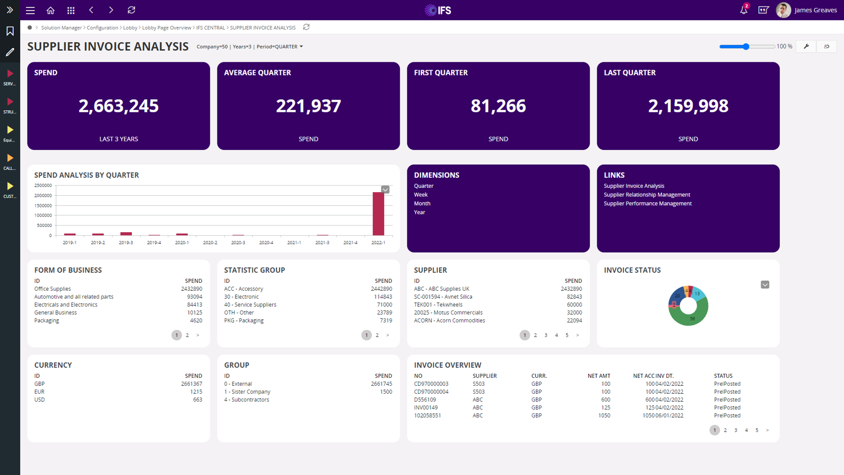Open the SERV... sidebar shortcut
Screen dimensions: 844x475
tap(10, 77)
